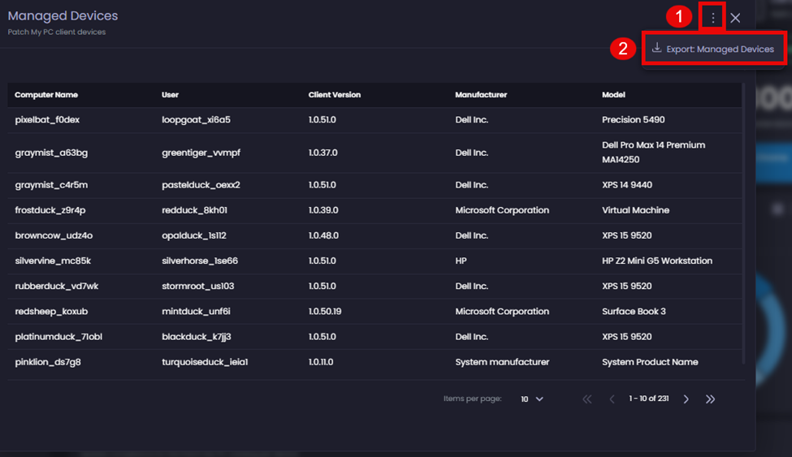Click user turquoiseduck_ieia1

click(x=205, y=361)
